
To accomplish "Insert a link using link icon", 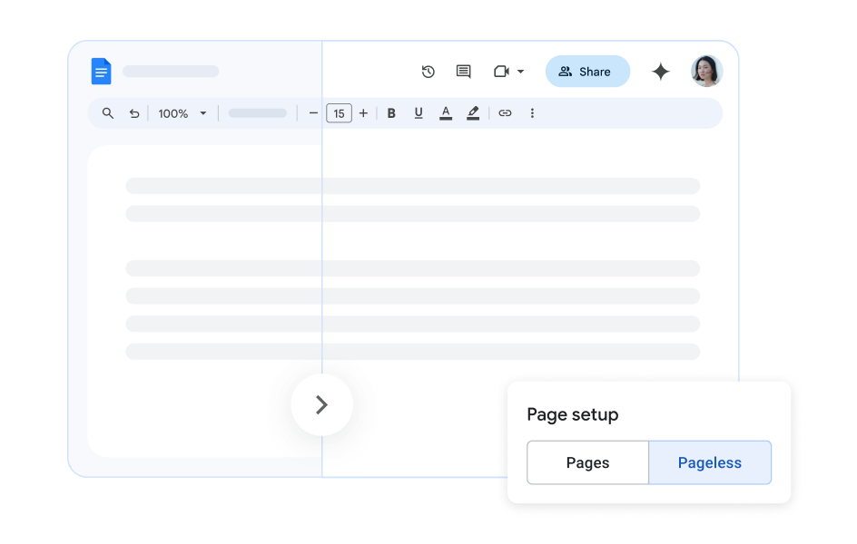I will click(506, 113).
